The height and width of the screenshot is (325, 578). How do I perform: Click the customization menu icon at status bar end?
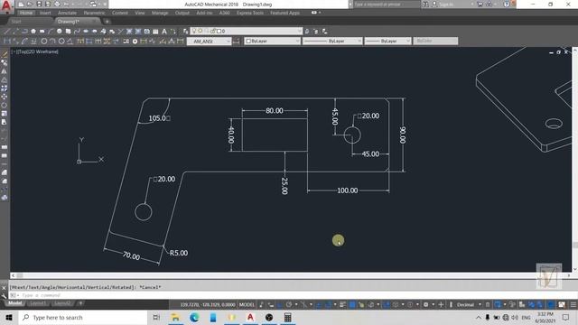tap(573, 305)
